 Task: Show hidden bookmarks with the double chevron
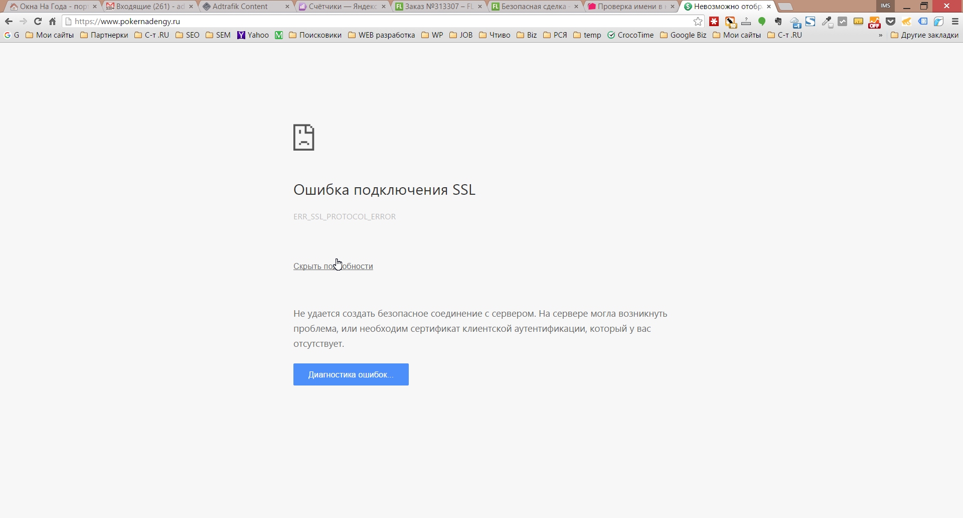[x=880, y=35]
